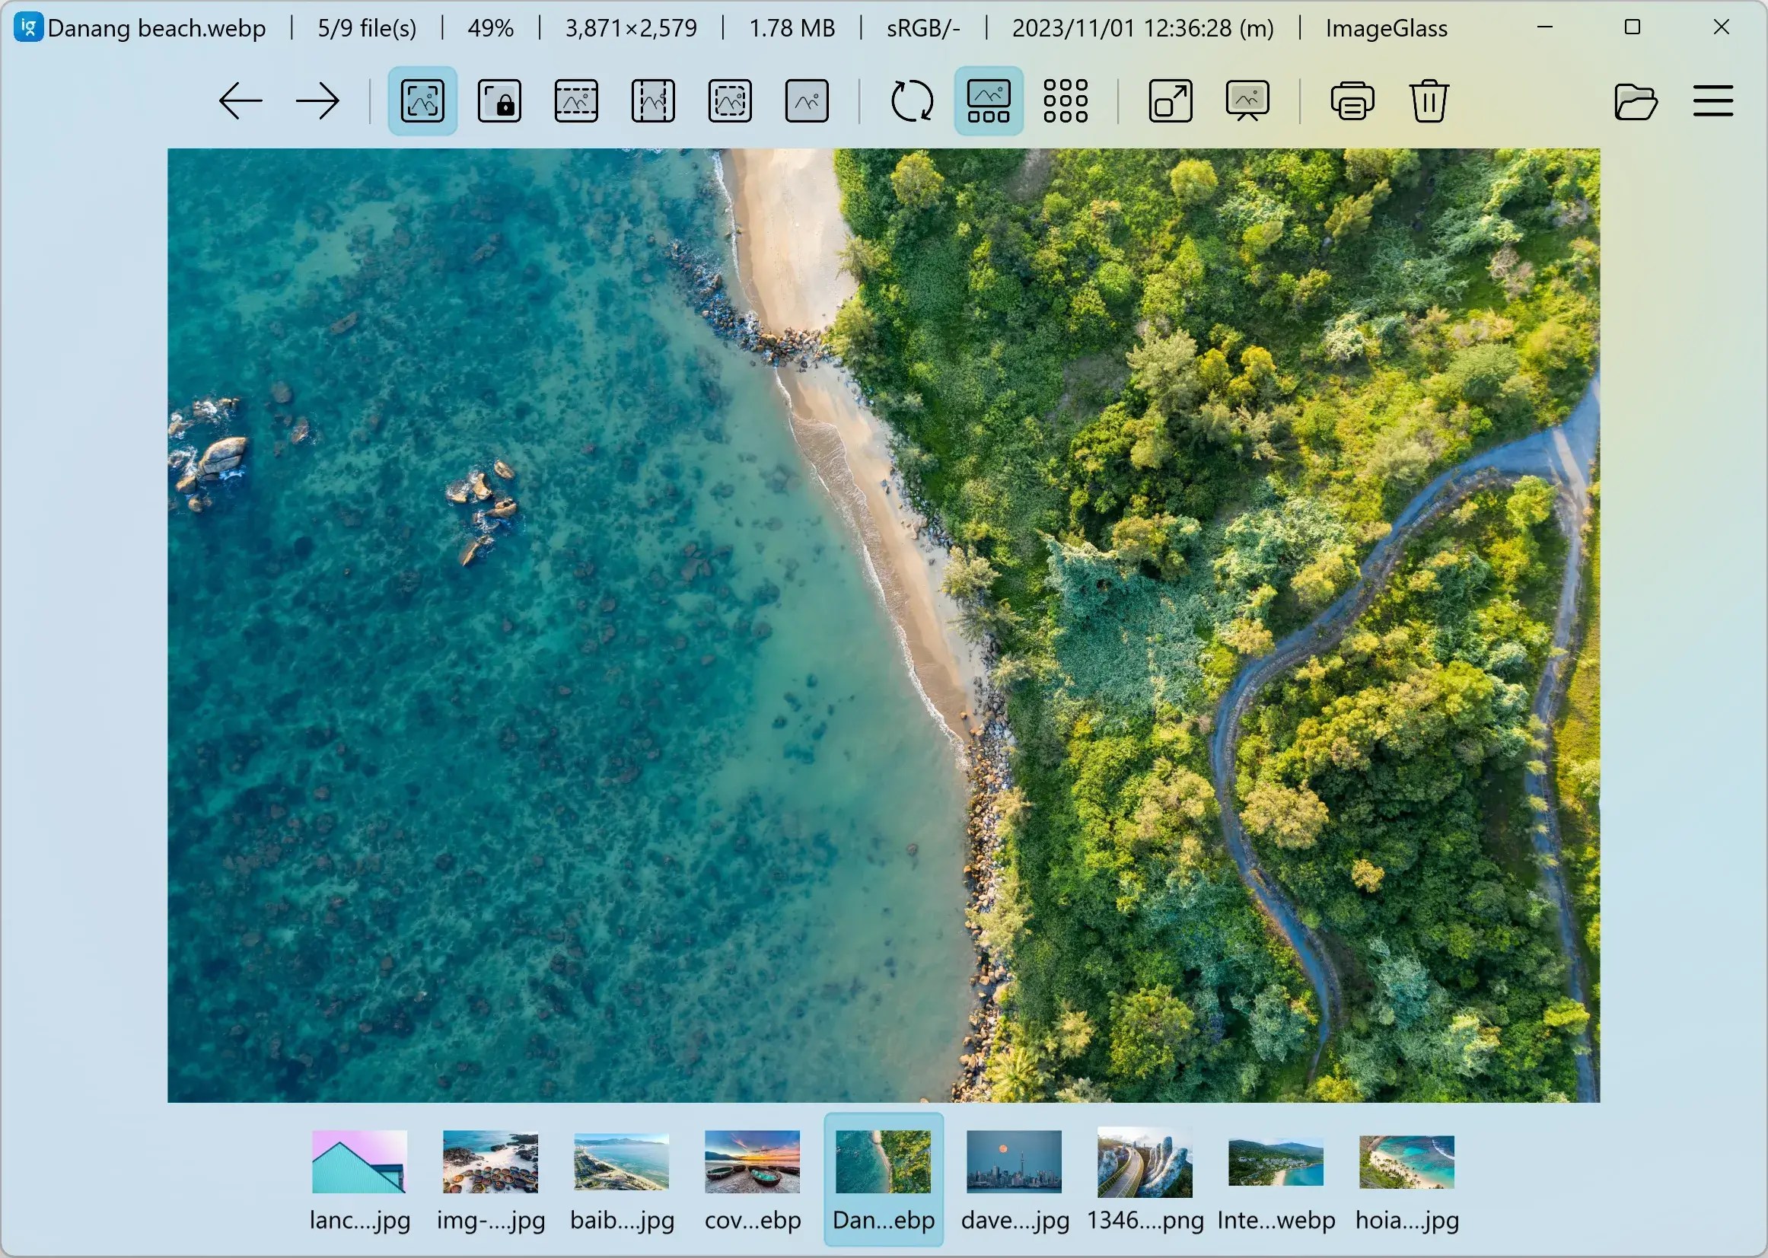Open a file with the folder button
The width and height of the screenshot is (1768, 1258).
[1635, 100]
